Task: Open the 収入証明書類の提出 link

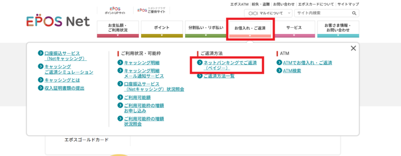Action: click(x=65, y=88)
